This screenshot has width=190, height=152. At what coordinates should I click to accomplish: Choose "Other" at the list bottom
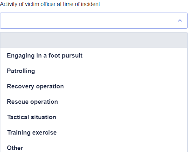point(94,147)
